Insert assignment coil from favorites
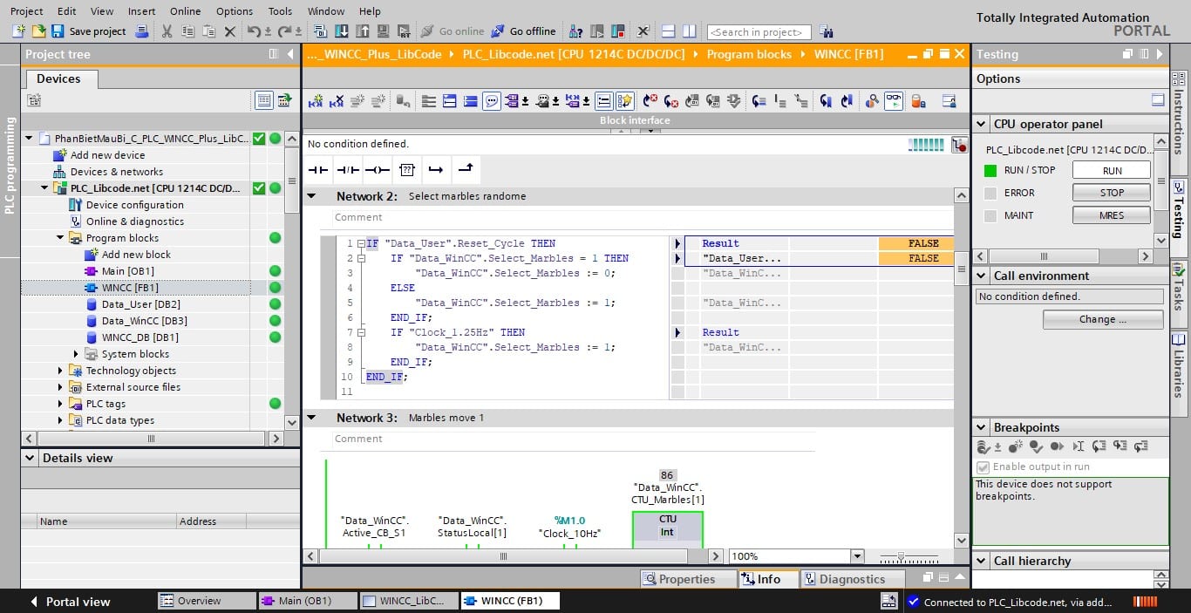Viewport: 1191px width, 613px height. (x=378, y=169)
